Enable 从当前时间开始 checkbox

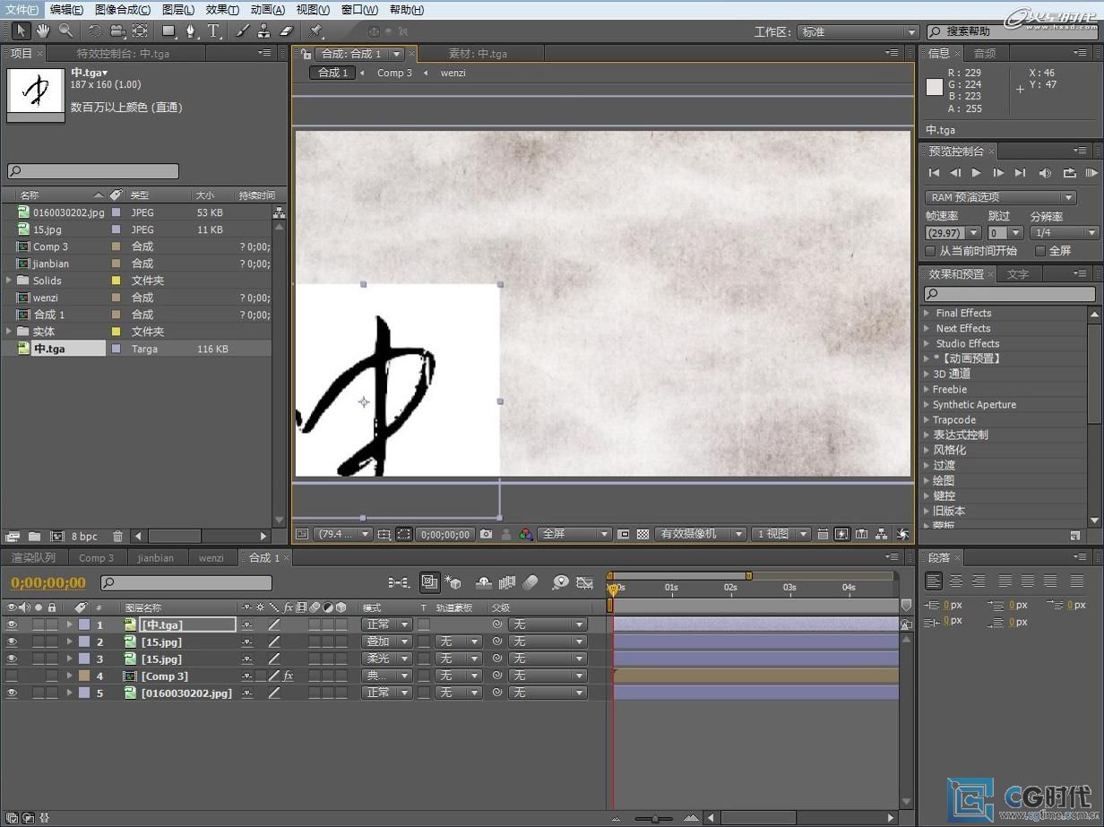[x=930, y=251]
